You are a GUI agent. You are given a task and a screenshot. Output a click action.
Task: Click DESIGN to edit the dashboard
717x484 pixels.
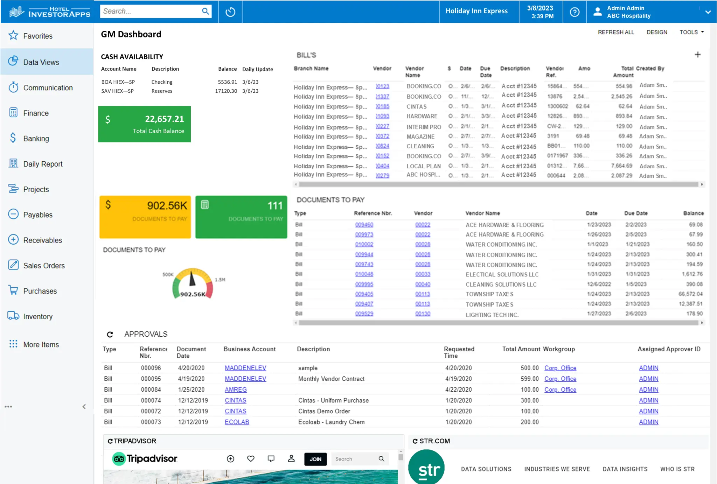[657, 32]
